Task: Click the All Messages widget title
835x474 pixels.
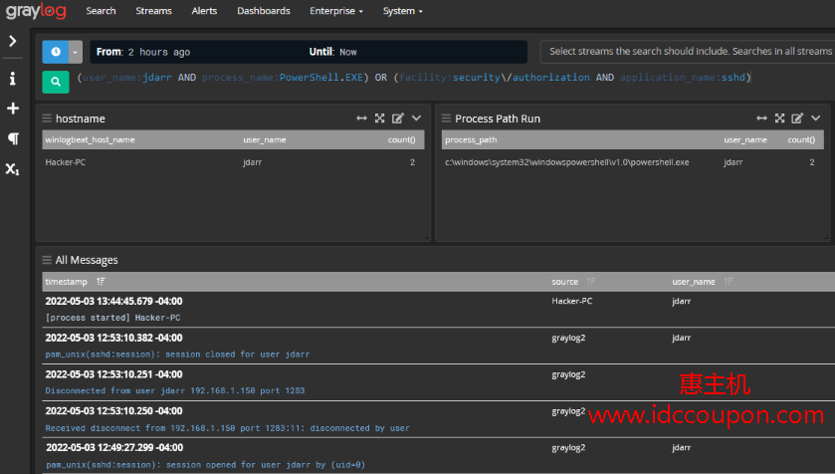Action: (87, 261)
